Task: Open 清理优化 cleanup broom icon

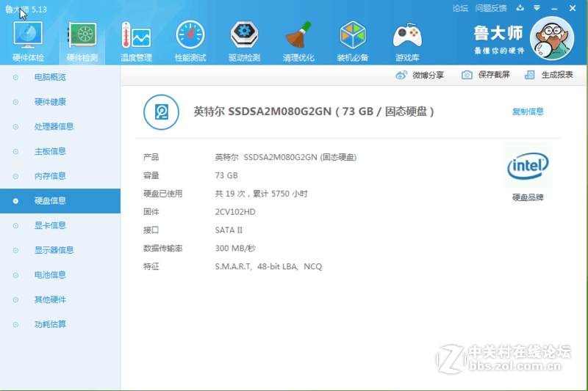Action: [298, 35]
